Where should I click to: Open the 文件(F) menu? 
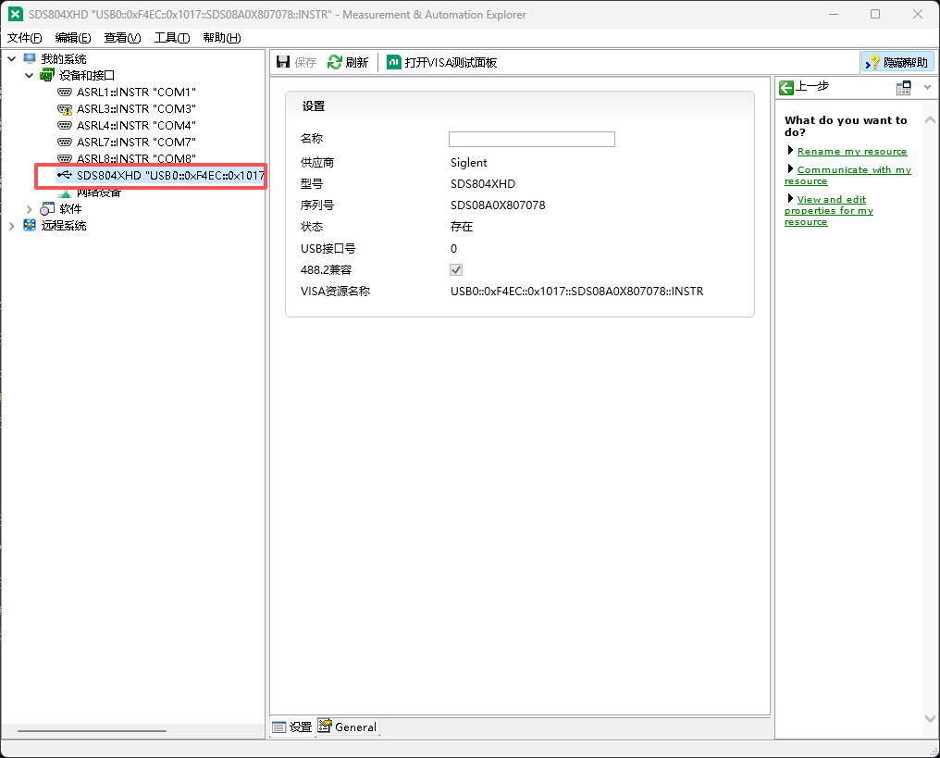[25, 38]
